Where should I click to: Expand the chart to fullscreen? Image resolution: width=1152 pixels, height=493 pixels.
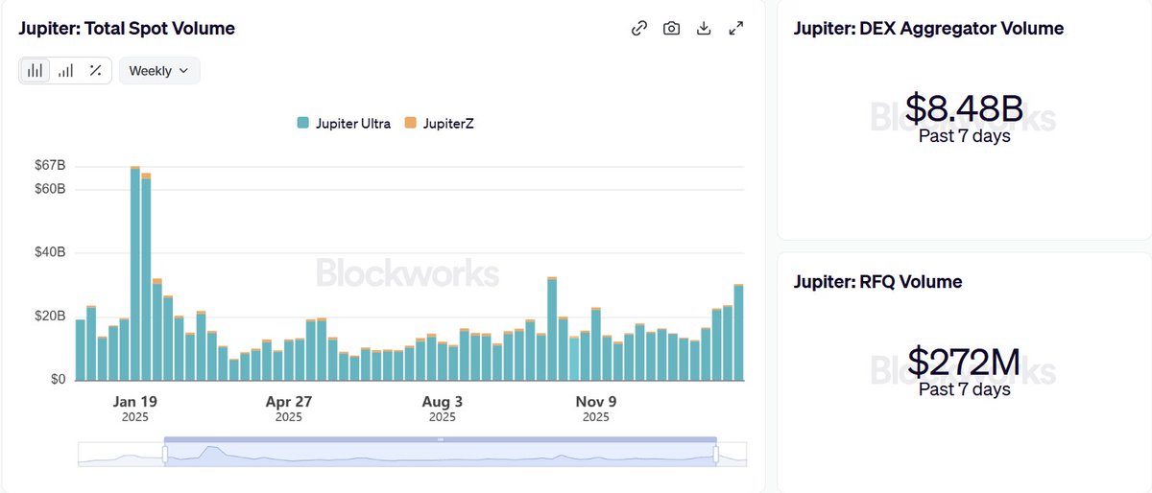pos(736,28)
